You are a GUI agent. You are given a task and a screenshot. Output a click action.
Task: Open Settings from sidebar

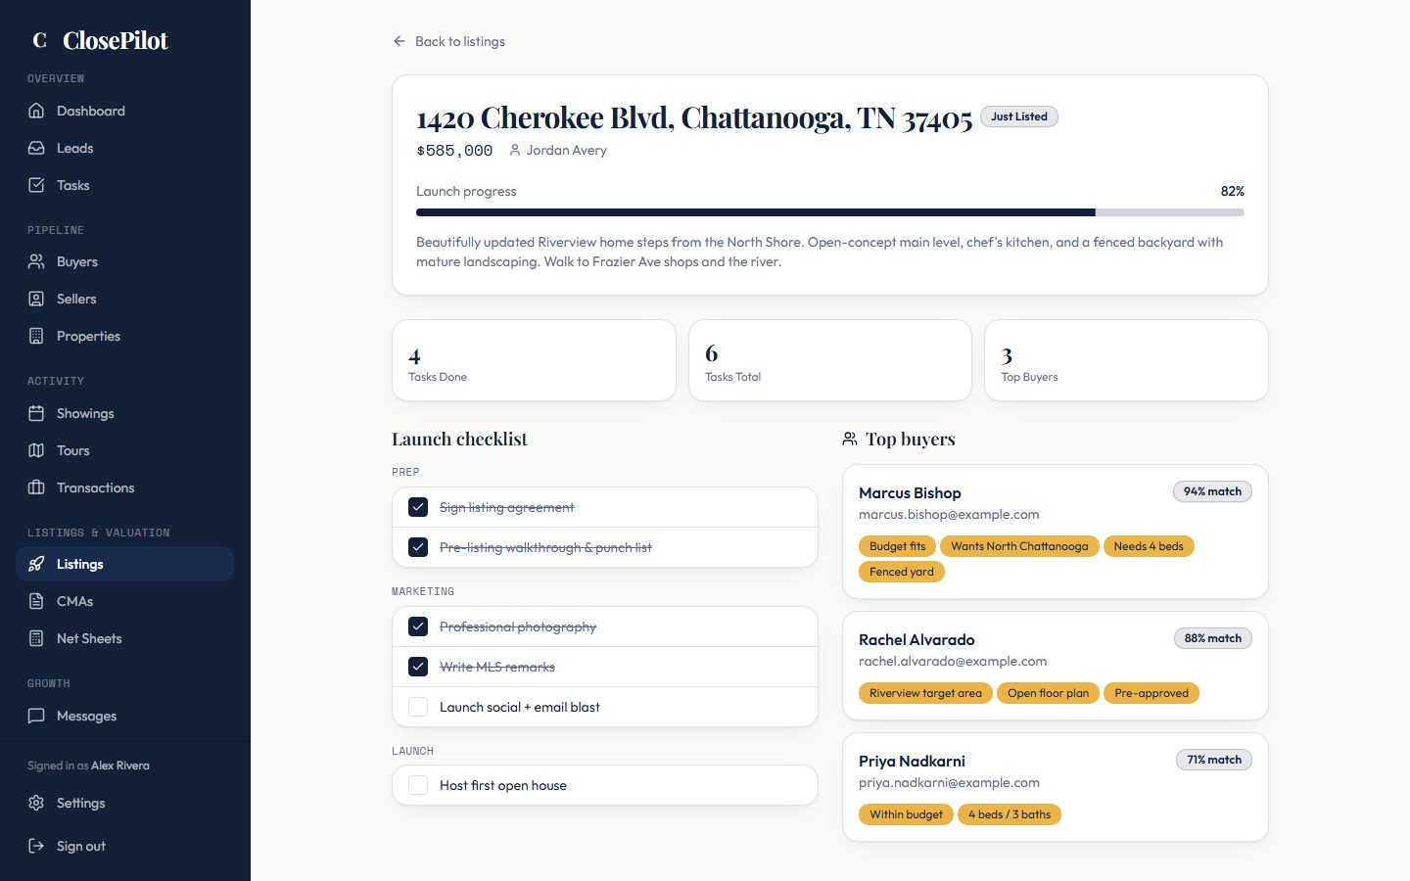click(124, 803)
